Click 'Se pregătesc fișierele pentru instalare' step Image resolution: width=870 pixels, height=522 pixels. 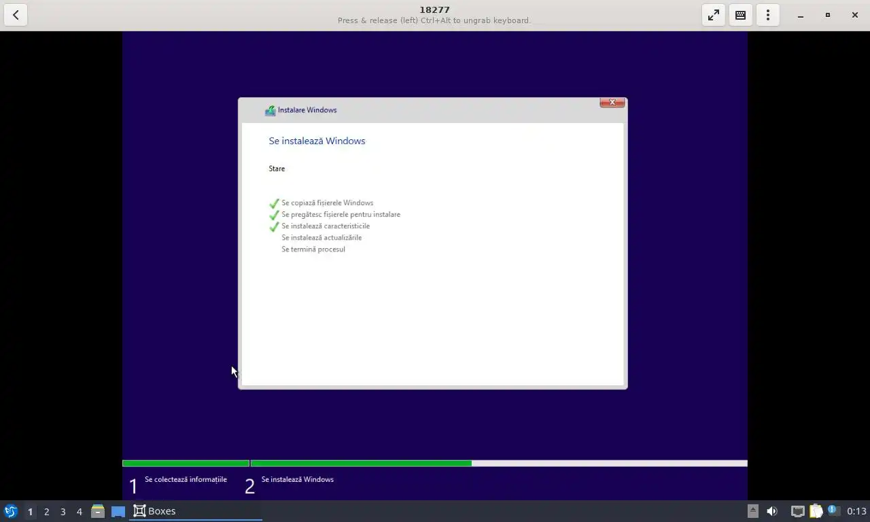click(341, 214)
